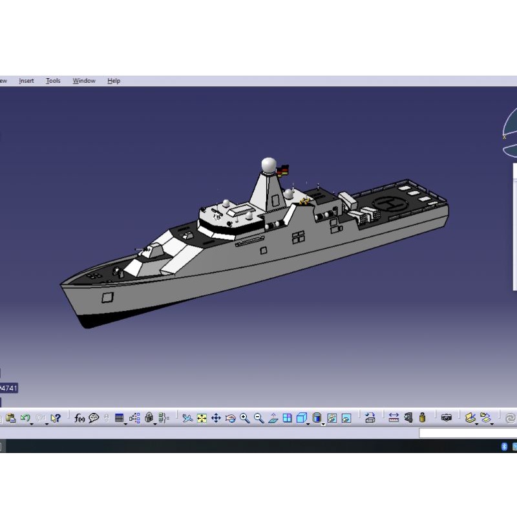Open the Measure Between tool
Screen dimensions: 517x517
[x=394, y=417]
